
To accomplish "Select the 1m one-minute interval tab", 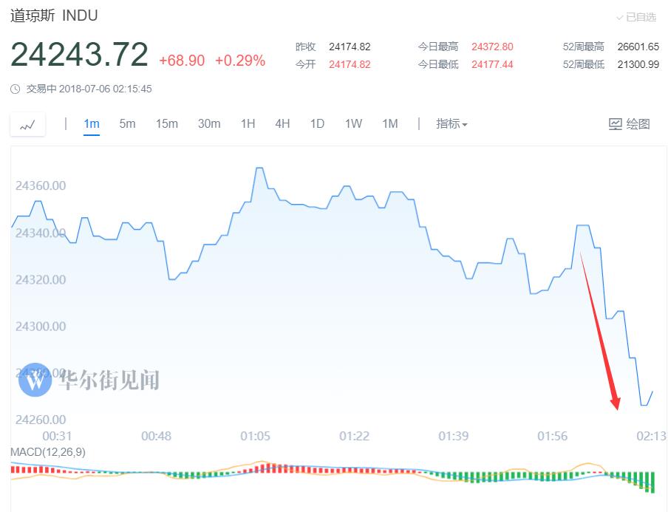I will pyautogui.click(x=92, y=124).
